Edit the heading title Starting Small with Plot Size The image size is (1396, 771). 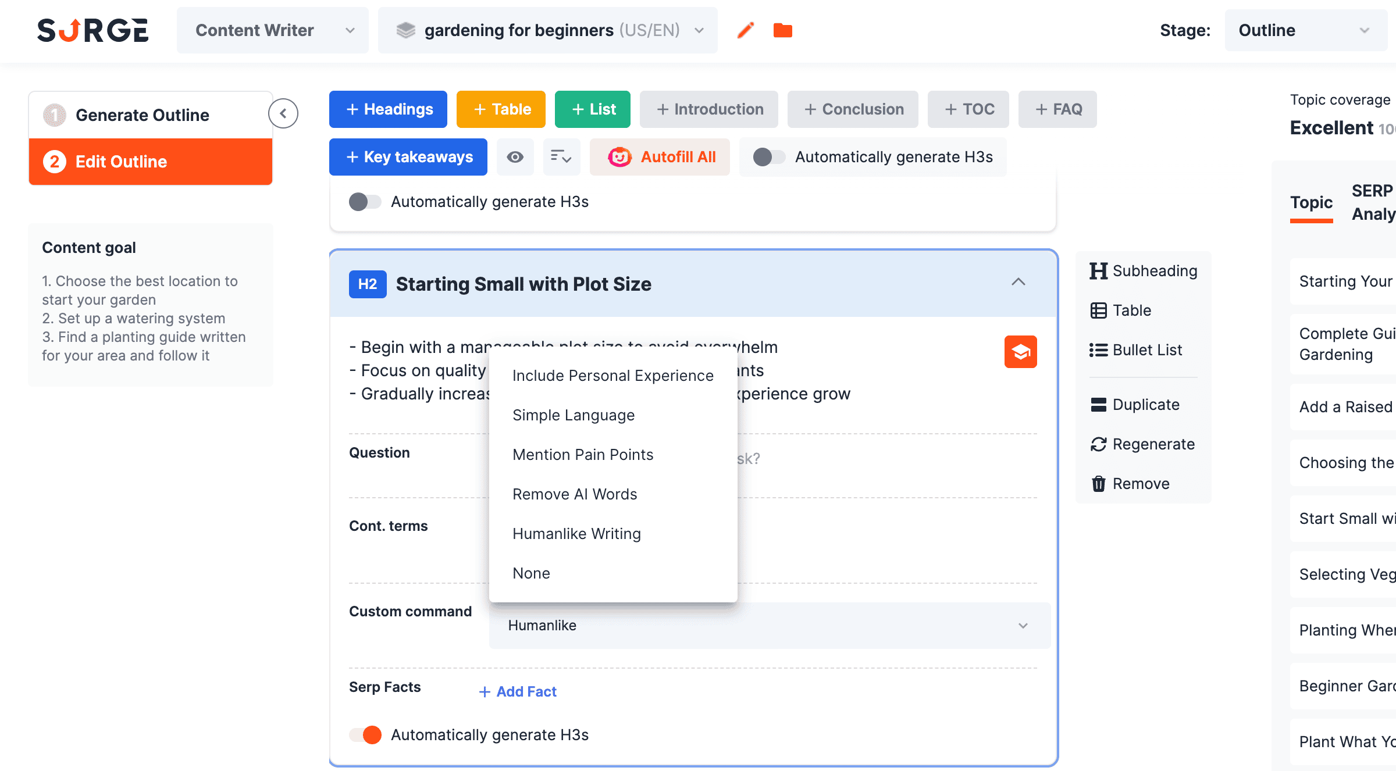point(523,284)
